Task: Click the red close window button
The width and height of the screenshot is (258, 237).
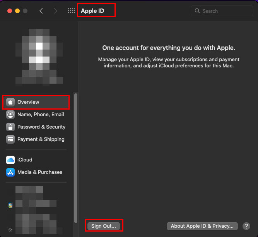Action: pos(10,11)
